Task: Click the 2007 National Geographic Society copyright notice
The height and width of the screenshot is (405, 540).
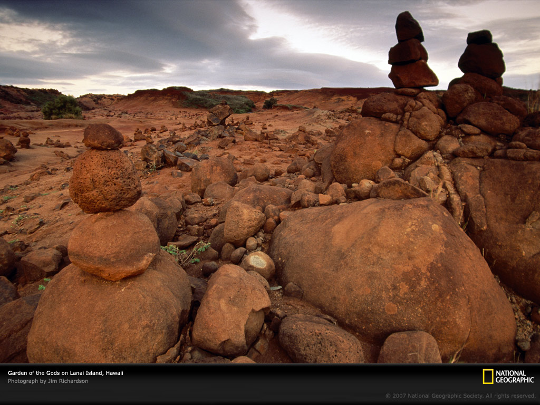Action: pos(460,396)
